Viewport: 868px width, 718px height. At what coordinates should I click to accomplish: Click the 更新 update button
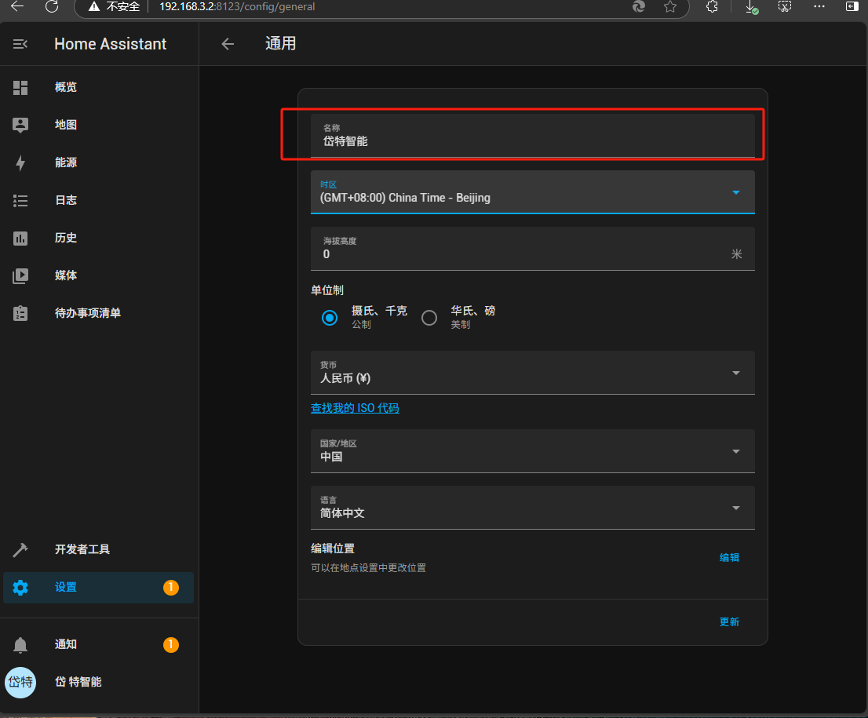[729, 621]
